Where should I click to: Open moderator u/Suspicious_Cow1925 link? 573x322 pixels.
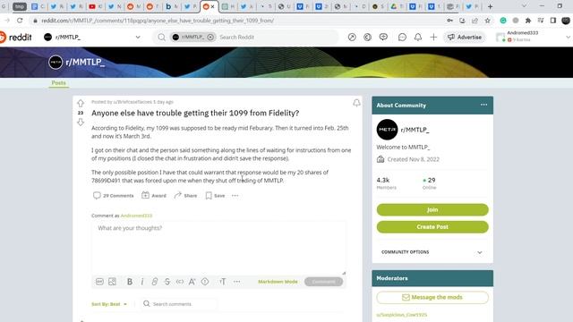(402, 315)
